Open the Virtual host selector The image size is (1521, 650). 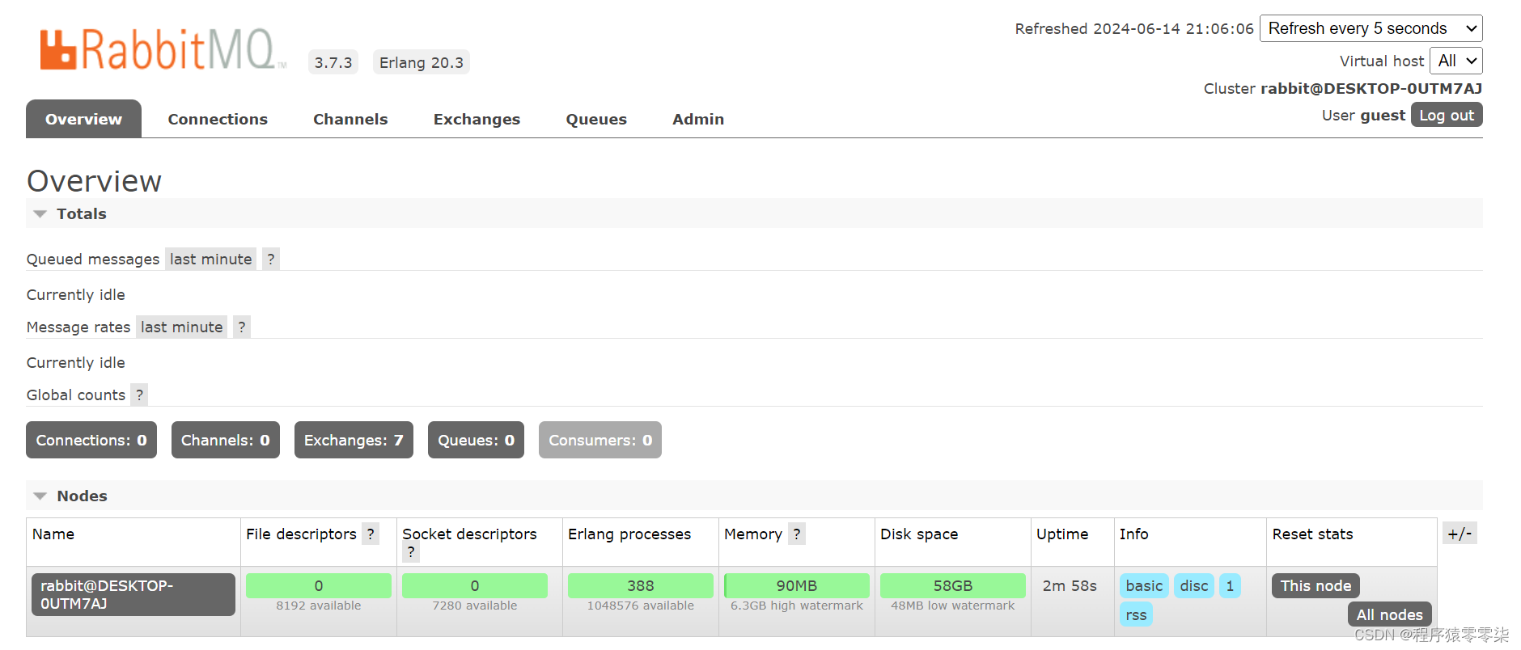click(x=1456, y=61)
